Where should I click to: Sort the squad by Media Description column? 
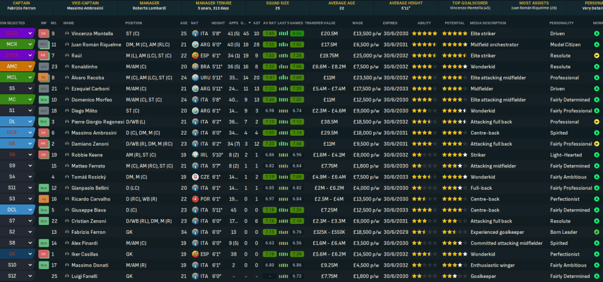tap(489, 23)
